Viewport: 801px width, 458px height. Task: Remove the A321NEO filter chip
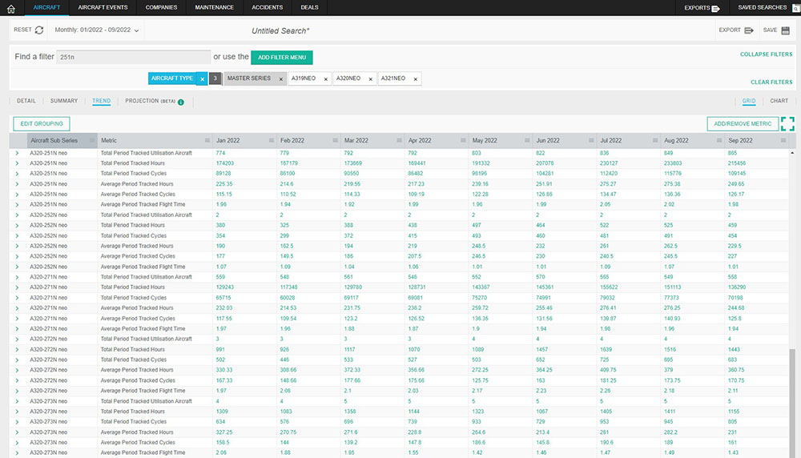(415, 78)
